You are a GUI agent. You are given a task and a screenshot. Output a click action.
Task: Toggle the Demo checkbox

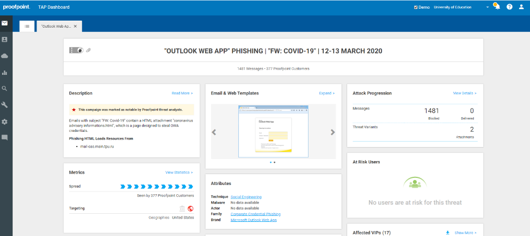pyautogui.click(x=416, y=7)
